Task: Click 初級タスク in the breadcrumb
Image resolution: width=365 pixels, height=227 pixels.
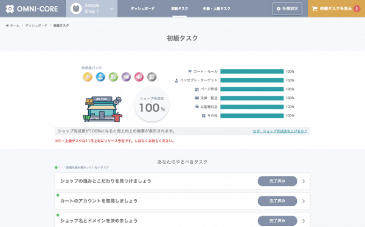Action: click(x=61, y=25)
